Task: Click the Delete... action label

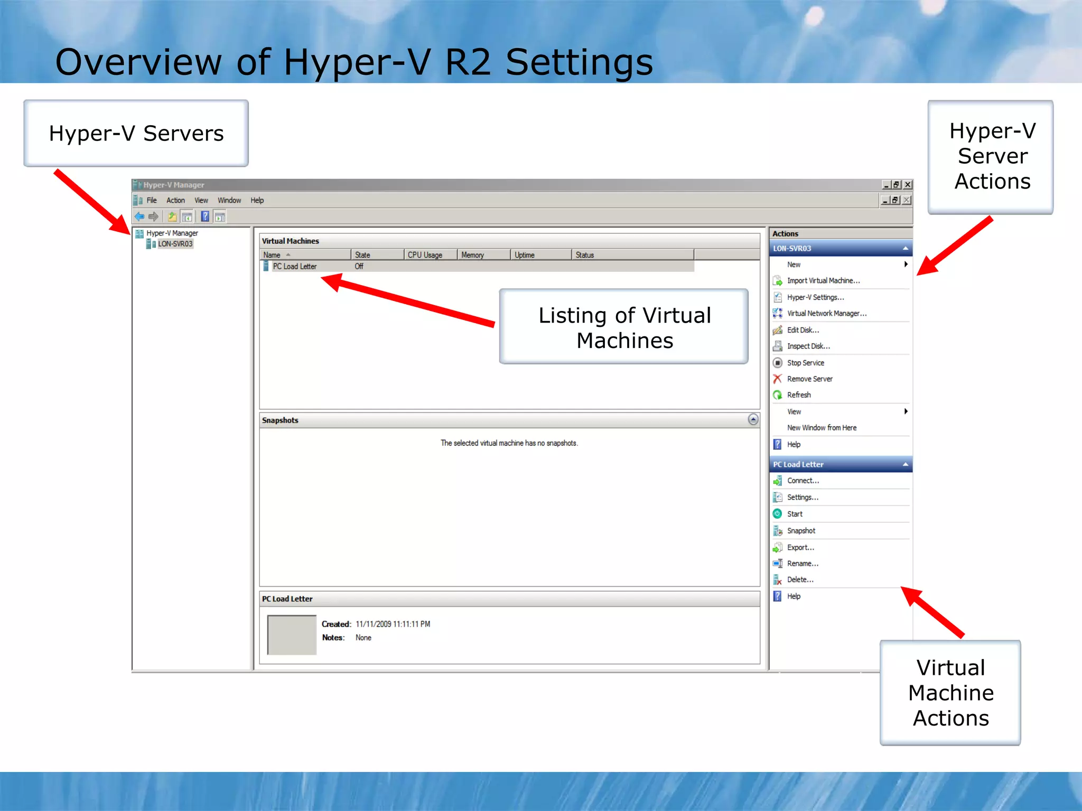Action: click(800, 580)
